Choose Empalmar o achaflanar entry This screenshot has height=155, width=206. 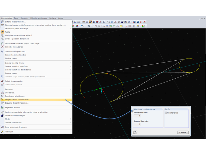coord(36,96)
